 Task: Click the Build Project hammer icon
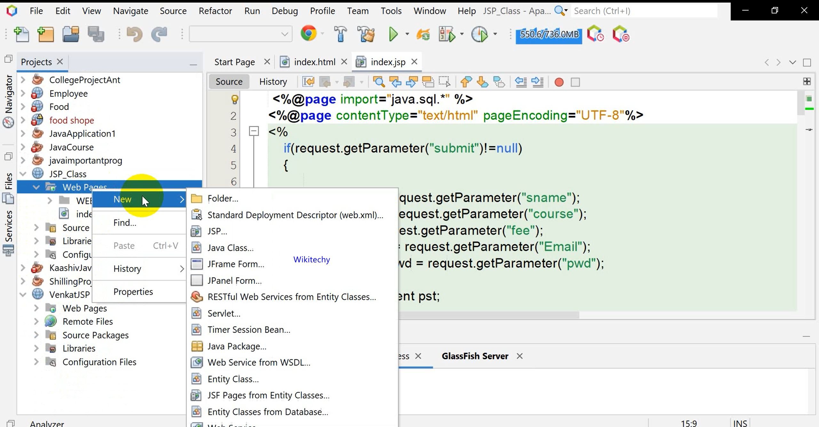tap(340, 34)
